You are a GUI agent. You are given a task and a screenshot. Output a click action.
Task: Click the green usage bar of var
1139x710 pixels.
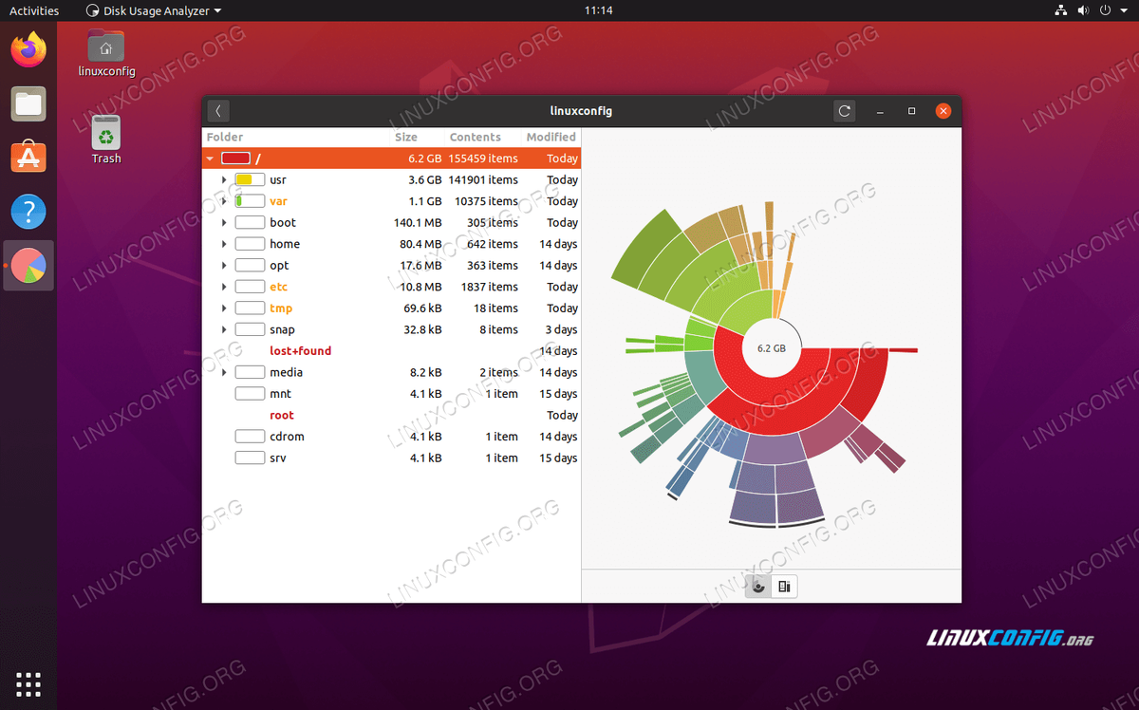pos(250,201)
